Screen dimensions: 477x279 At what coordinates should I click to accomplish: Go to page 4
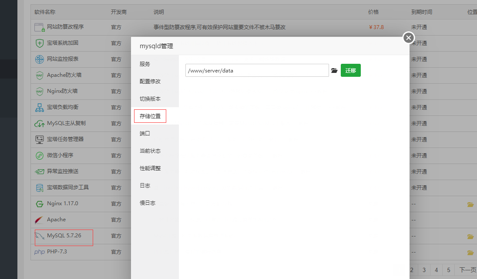[x=436, y=270]
